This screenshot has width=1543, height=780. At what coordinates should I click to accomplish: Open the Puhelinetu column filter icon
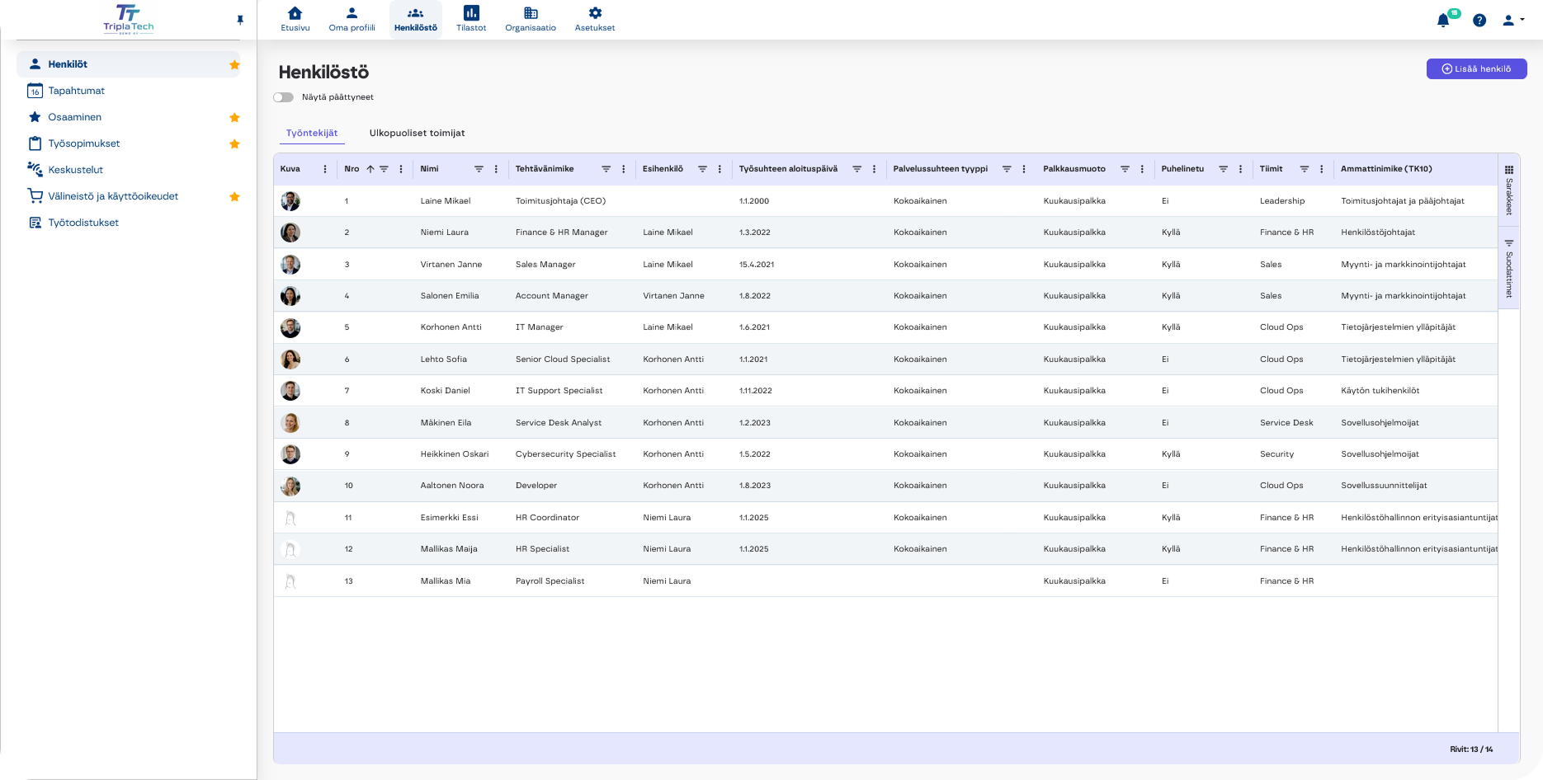click(1223, 169)
